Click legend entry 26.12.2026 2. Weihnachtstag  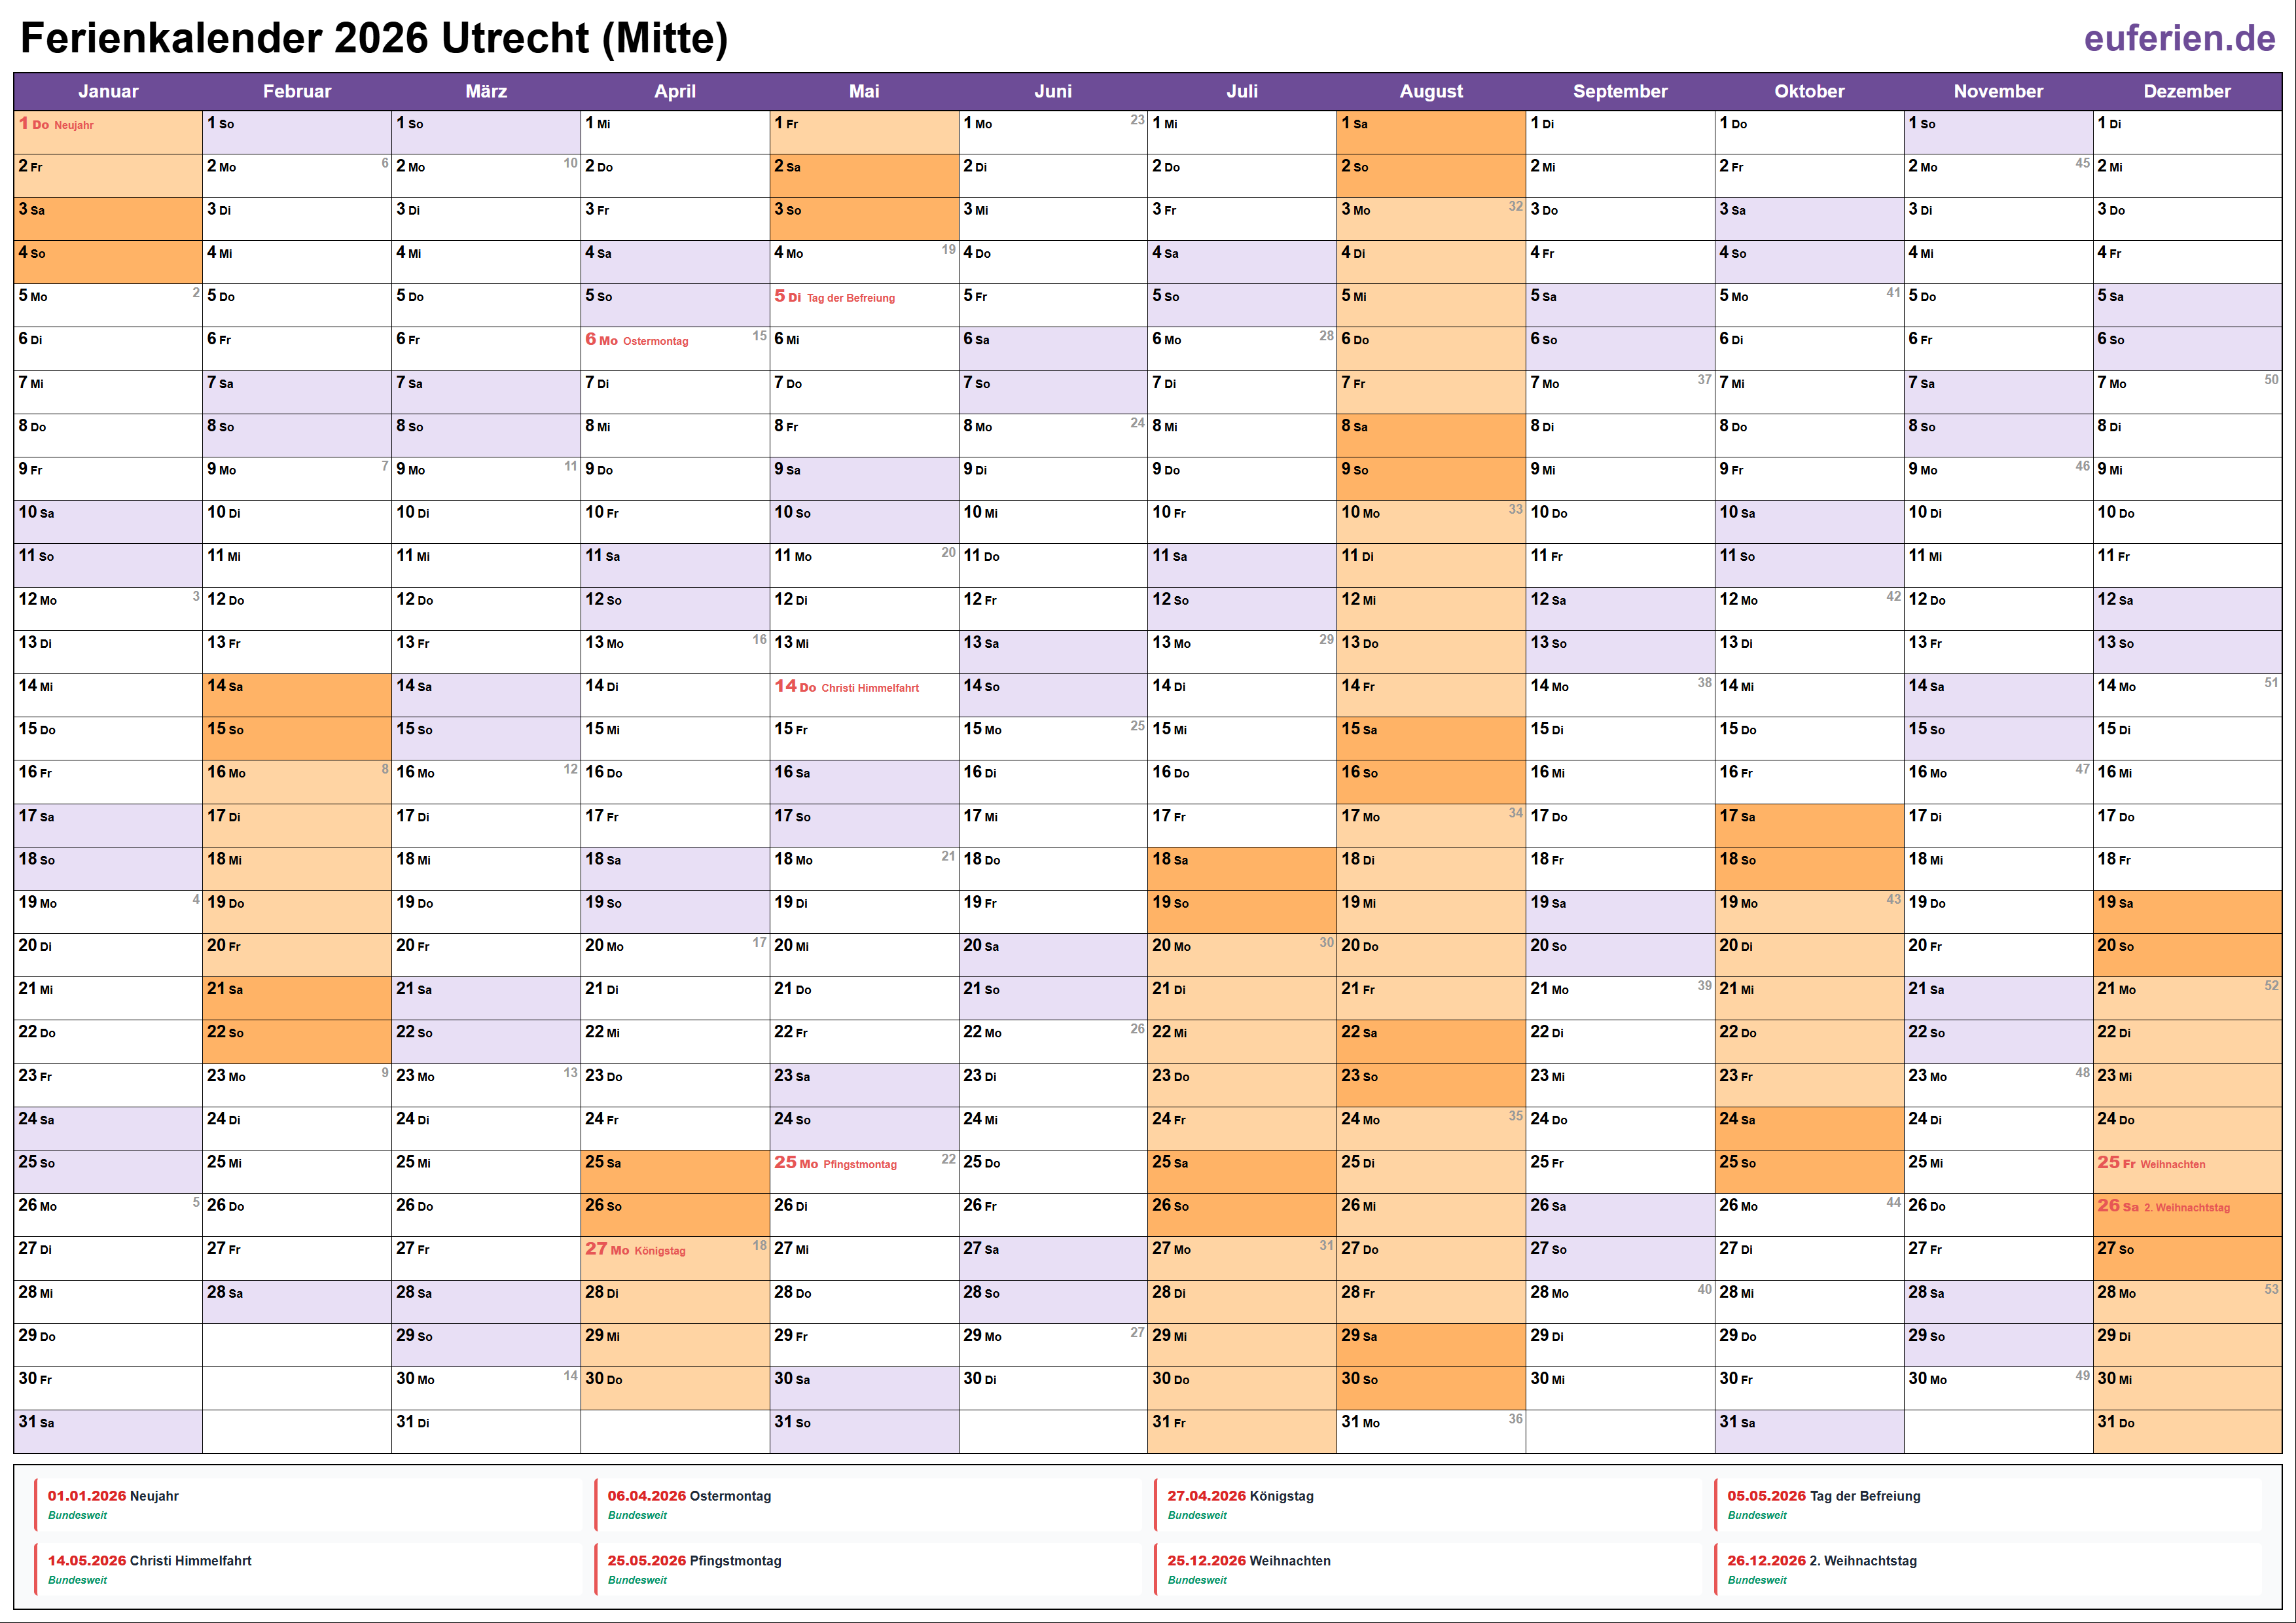[x=1821, y=1561]
